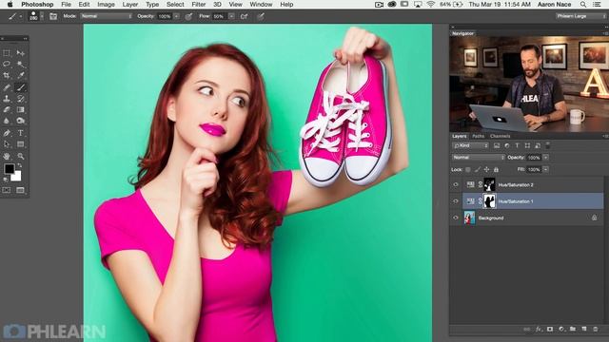
Task: Toggle lock all padlock
Action: (496, 169)
